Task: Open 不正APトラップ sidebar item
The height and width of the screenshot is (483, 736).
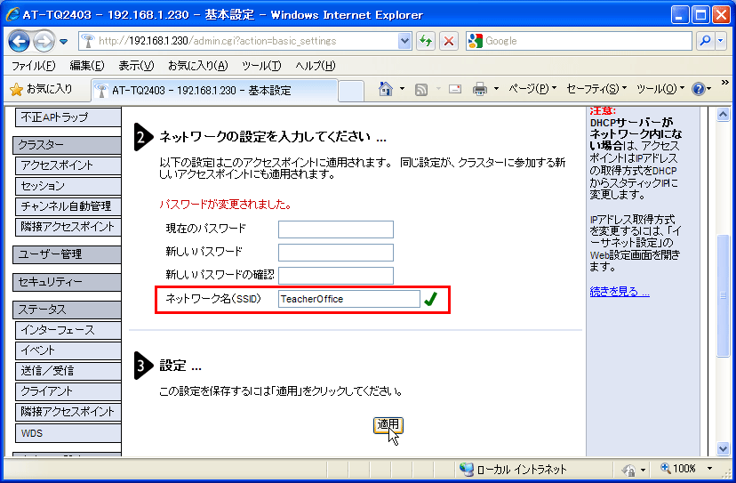Action: (68, 117)
